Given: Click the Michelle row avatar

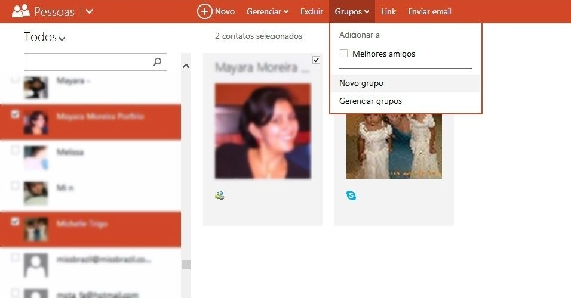Looking at the screenshot, I should click(x=36, y=229).
